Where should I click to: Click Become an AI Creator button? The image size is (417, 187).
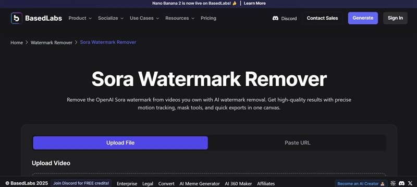point(361,183)
